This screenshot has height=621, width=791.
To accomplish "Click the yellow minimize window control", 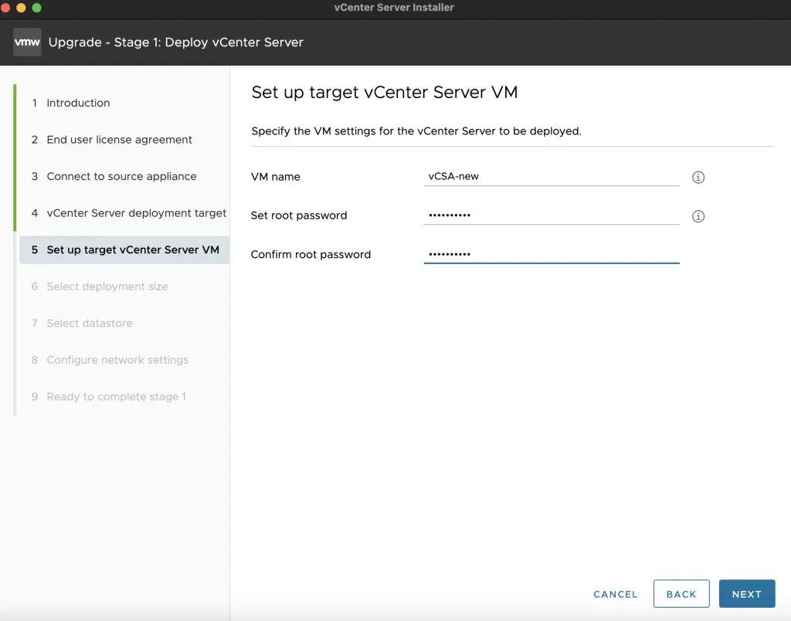I will [21, 7].
